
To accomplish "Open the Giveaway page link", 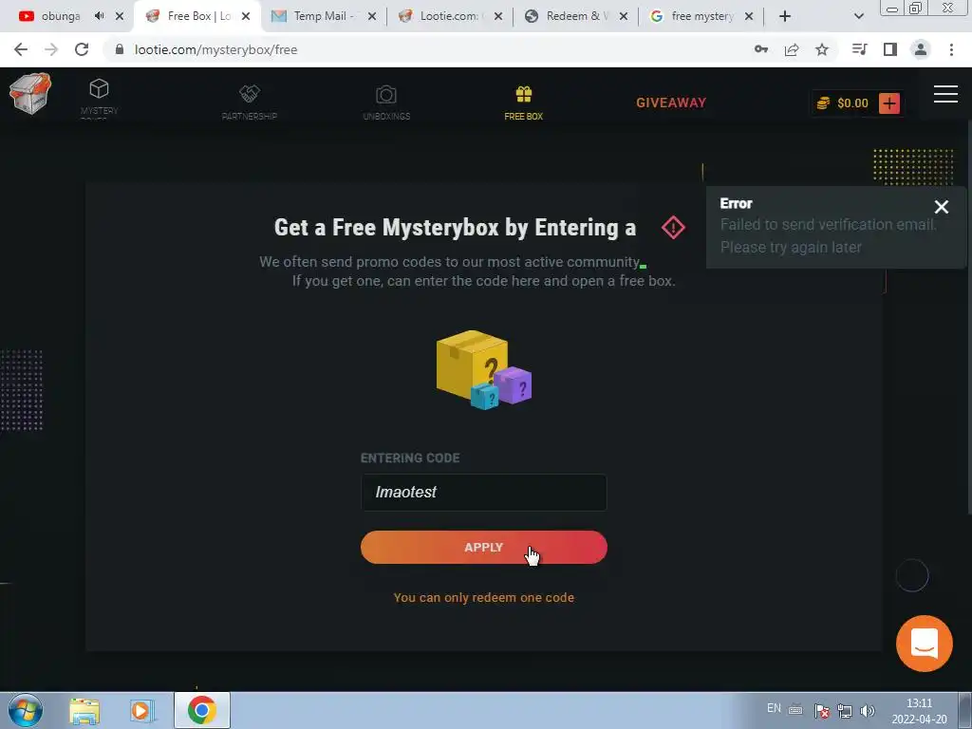I will coord(671,103).
